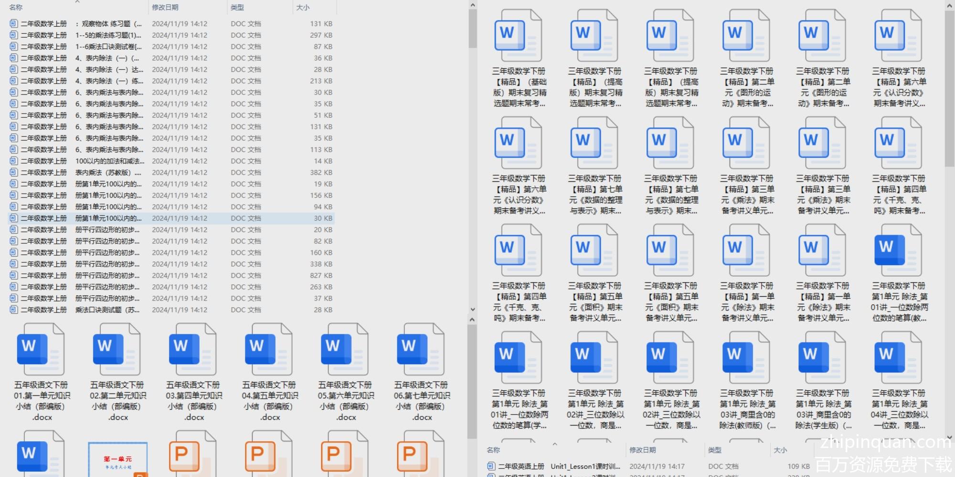Click the 06.第七单元知识小结 docx icon
The width and height of the screenshot is (955, 477).
pyautogui.click(x=420, y=349)
